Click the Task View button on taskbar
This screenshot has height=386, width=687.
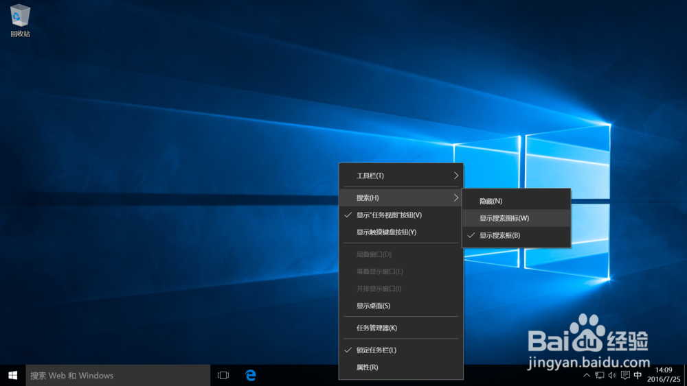click(223, 375)
